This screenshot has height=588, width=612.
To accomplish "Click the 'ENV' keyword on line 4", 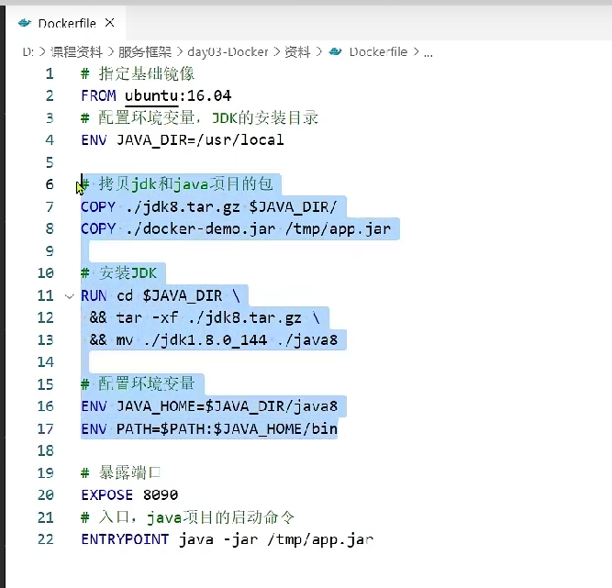I will (94, 139).
